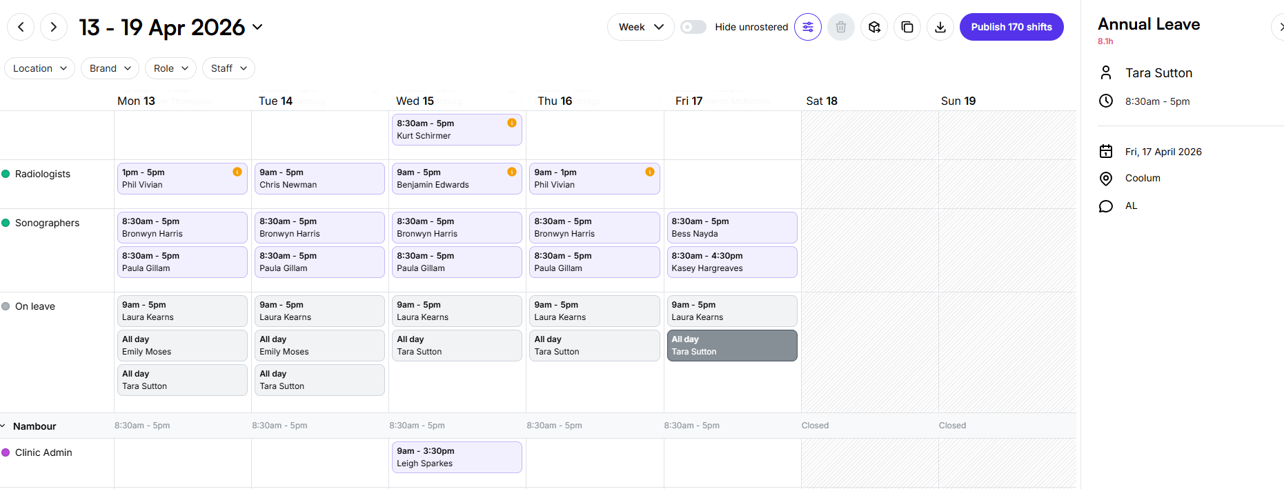Open Bronwyn Harris Monday shift
This screenshot has height=489, width=1284.
click(x=182, y=228)
